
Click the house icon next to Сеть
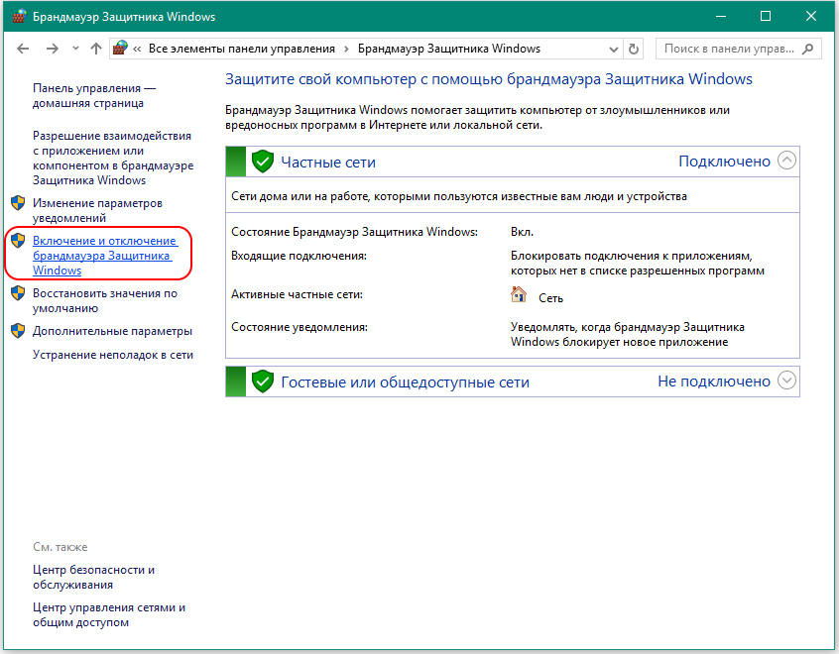click(519, 295)
